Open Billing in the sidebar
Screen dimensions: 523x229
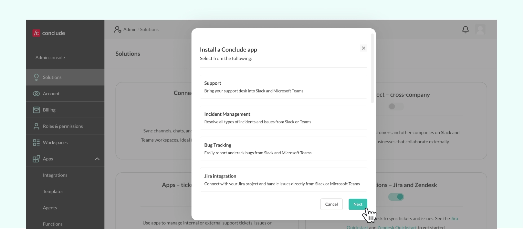pyautogui.click(x=65, y=110)
